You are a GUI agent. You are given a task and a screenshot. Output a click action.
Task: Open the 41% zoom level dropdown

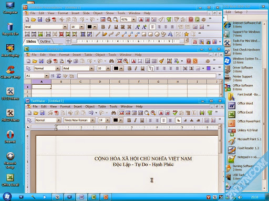coord(133,19)
